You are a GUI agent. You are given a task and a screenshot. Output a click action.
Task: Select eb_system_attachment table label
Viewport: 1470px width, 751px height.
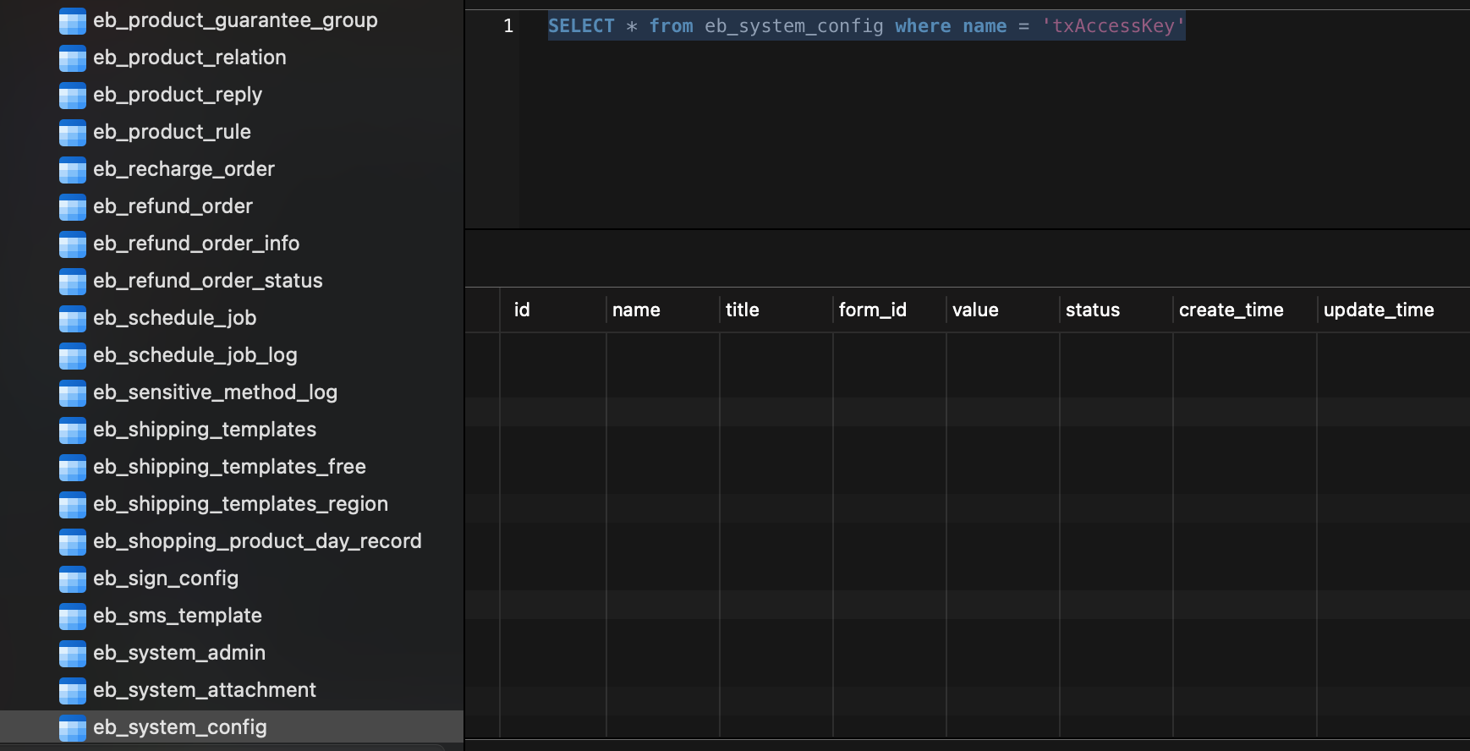pos(205,690)
